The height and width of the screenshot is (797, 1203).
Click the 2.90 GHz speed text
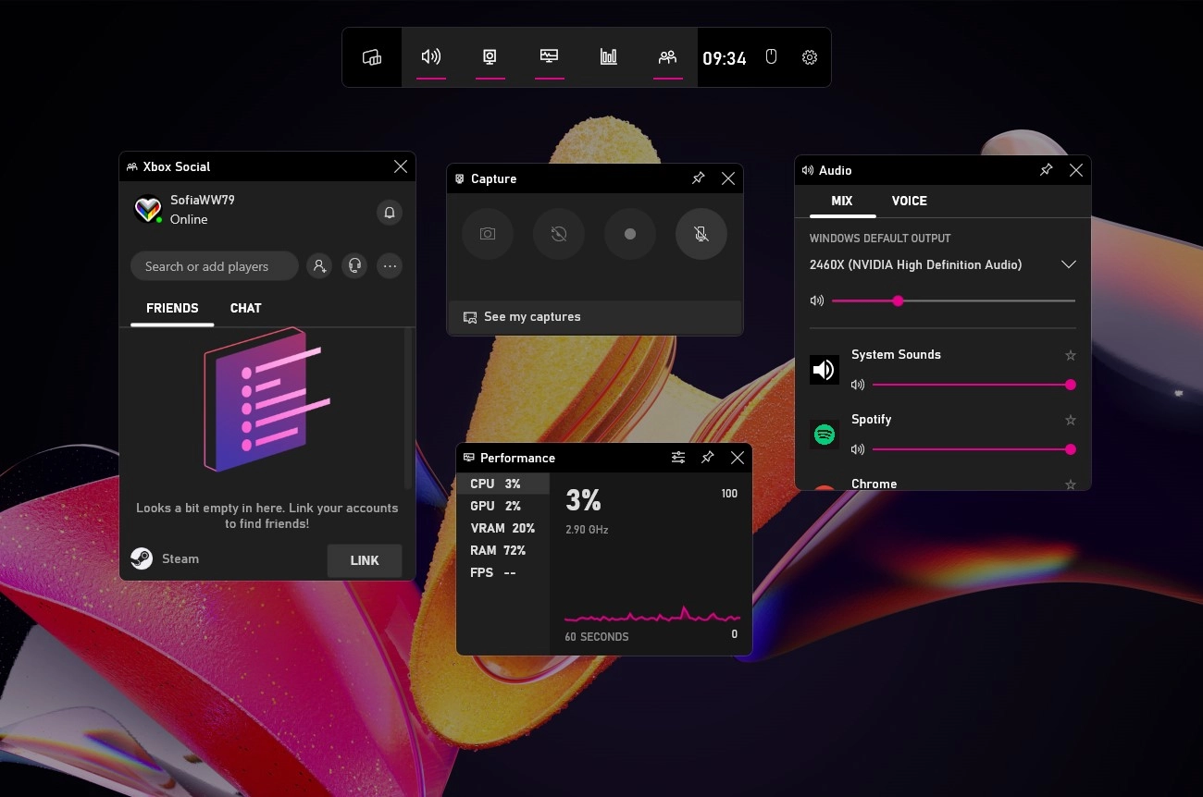pyautogui.click(x=587, y=530)
